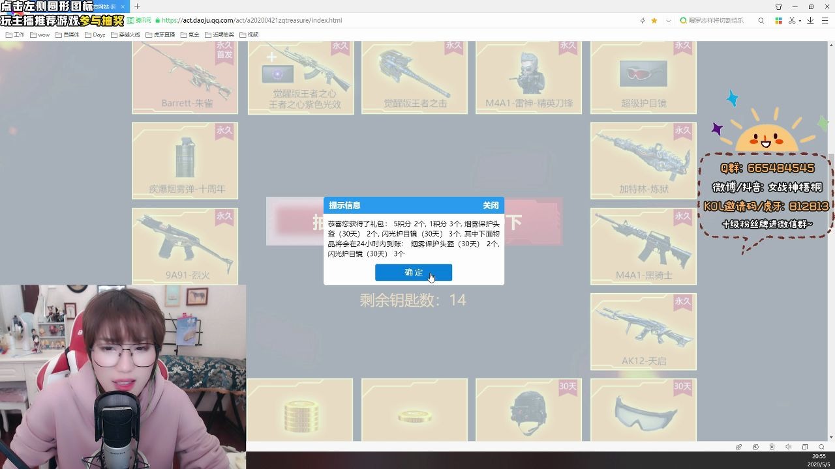Select the 疾爆烟雾弹-十周年 prize card
Screen dimensions: 835x469
tap(185, 160)
